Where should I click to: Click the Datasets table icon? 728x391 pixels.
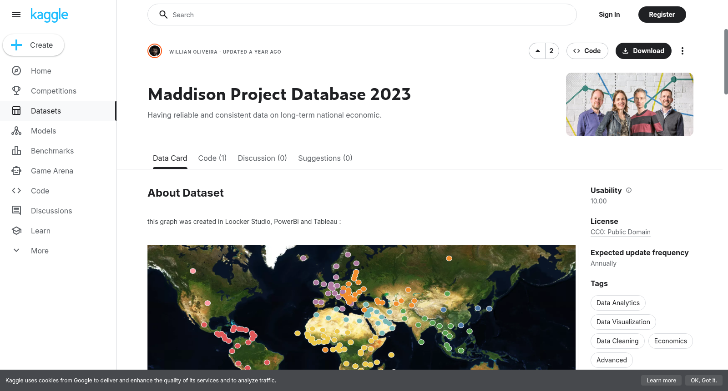[x=16, y=111]
